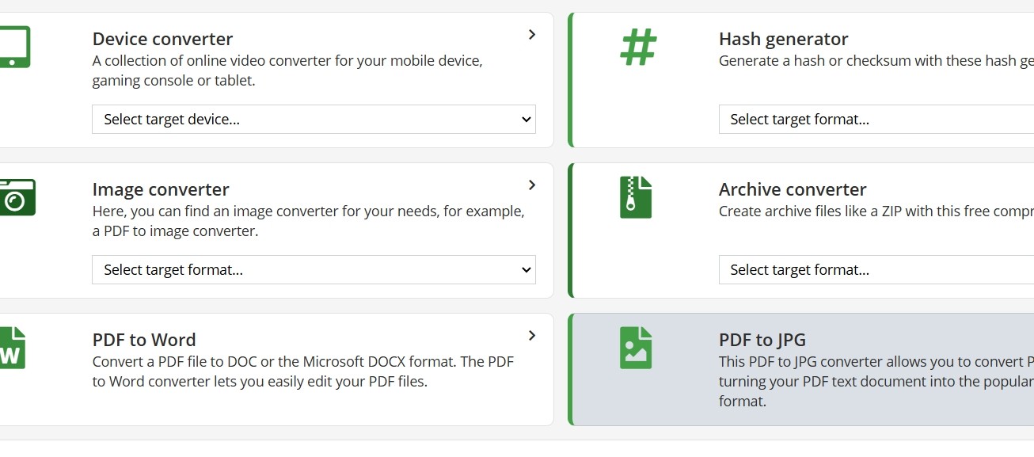Click the Image converter camera icon

coord(16,197)
